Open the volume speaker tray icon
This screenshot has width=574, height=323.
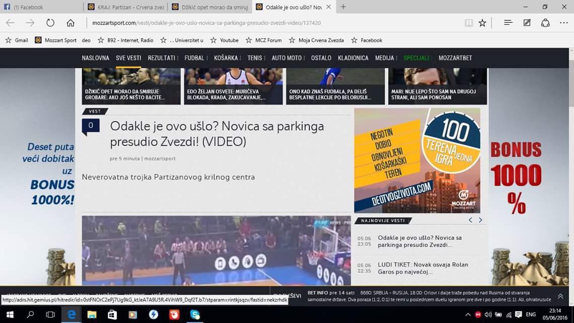pos(488,314)
